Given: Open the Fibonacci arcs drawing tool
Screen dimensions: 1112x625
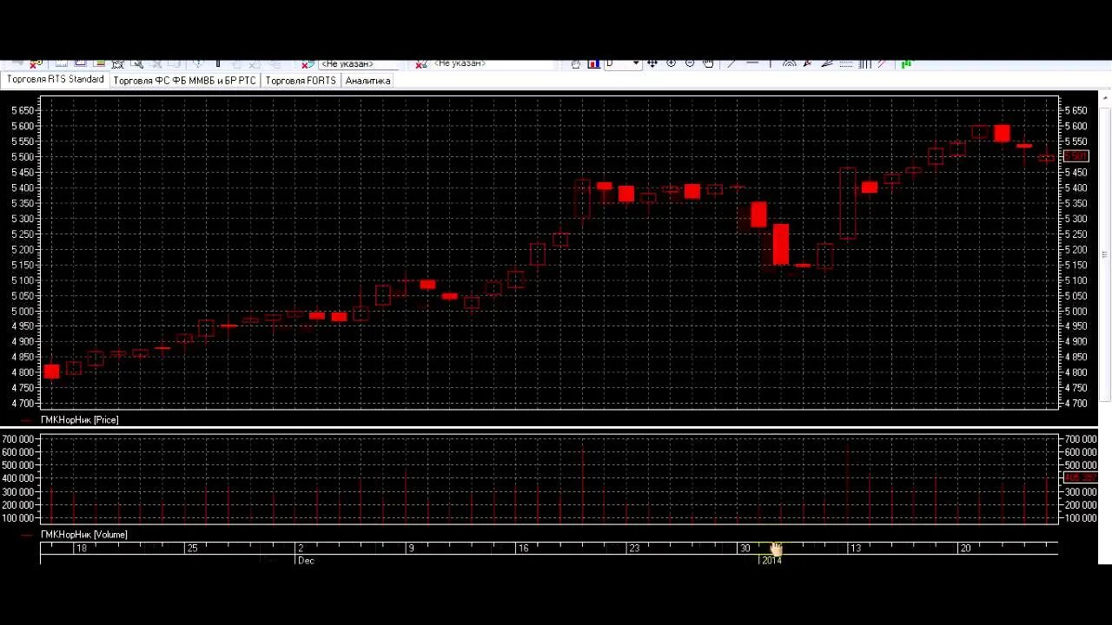Looking at the screenshot, I should [x=791, y=63].
